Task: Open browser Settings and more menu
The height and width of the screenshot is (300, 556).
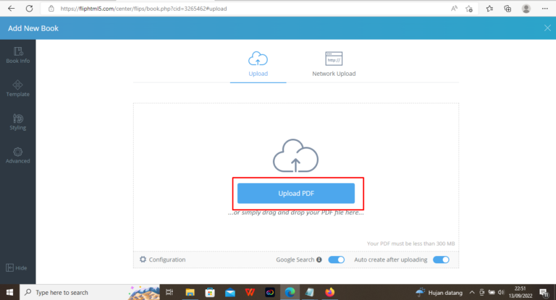Action: point(545,9)
